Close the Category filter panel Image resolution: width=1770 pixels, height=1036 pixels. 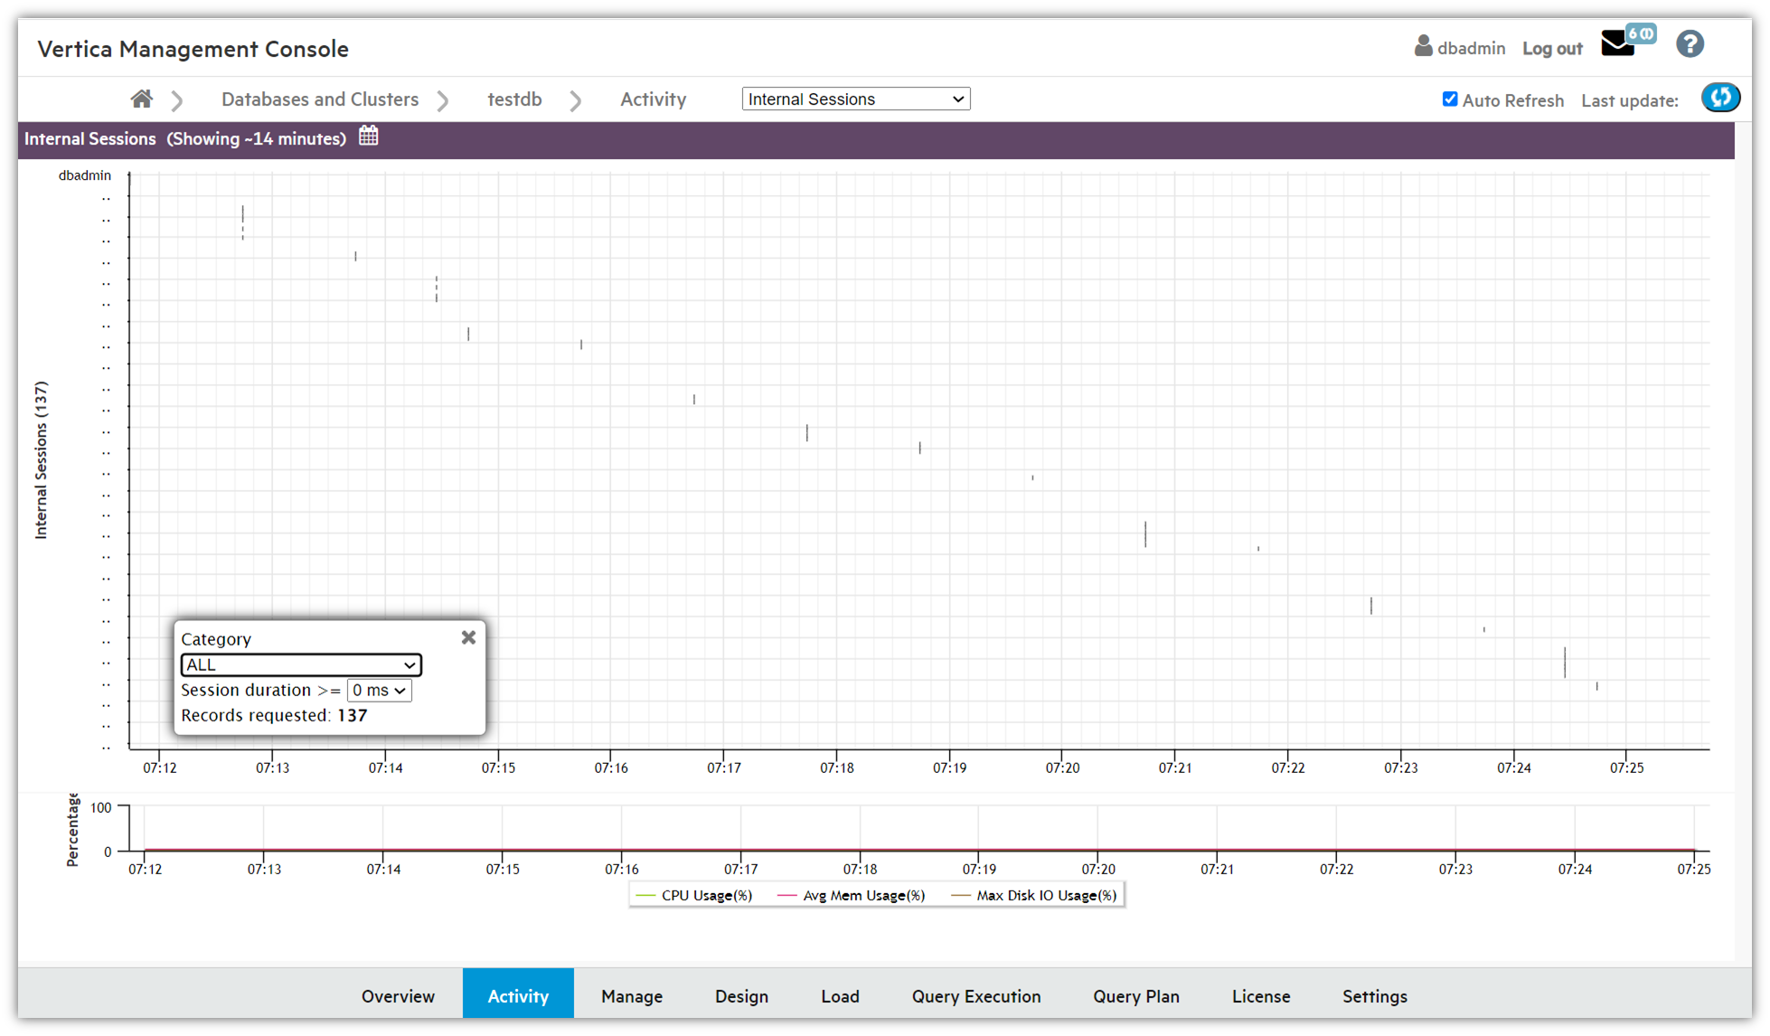click(468, 637)
